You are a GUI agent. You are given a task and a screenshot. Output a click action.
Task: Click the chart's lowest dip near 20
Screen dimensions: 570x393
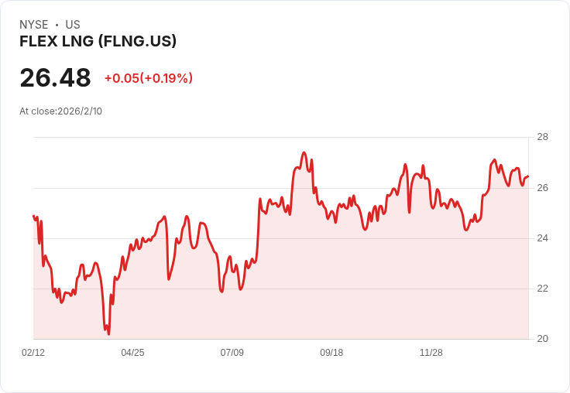click(x=108, y=333)
